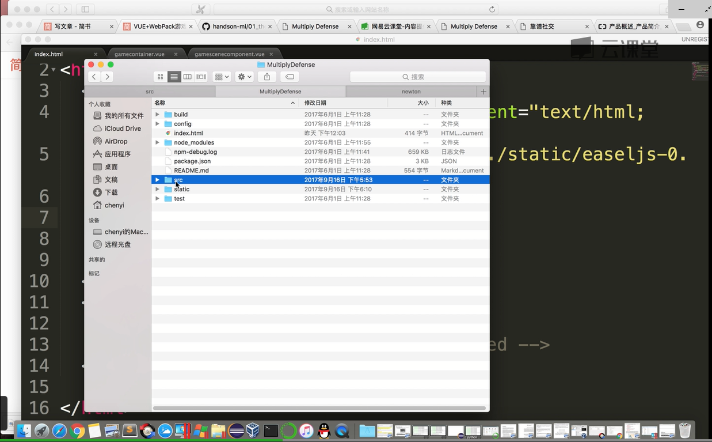The width and height of the screenshot is (712, 442).
Task: Reload page via address bar refresh icon
Action: tap(492, 9)
